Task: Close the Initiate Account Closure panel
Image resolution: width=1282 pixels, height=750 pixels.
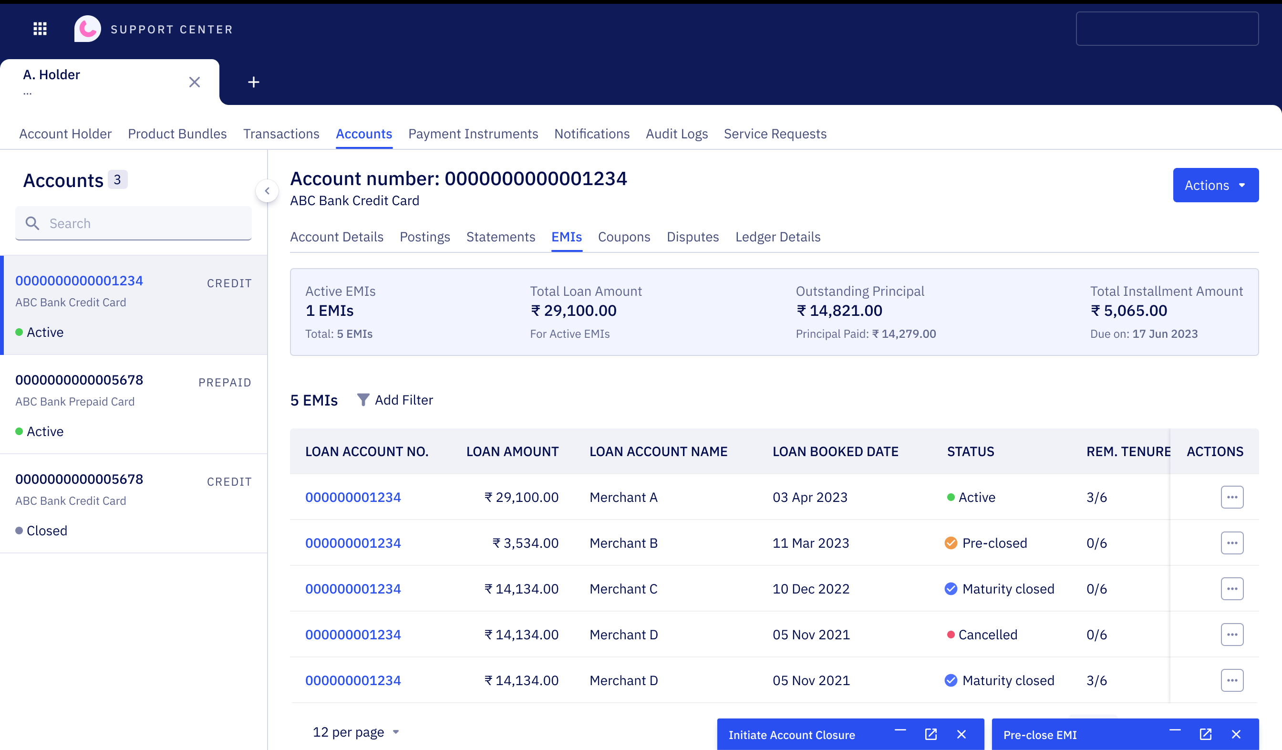Action: point(961,734)
